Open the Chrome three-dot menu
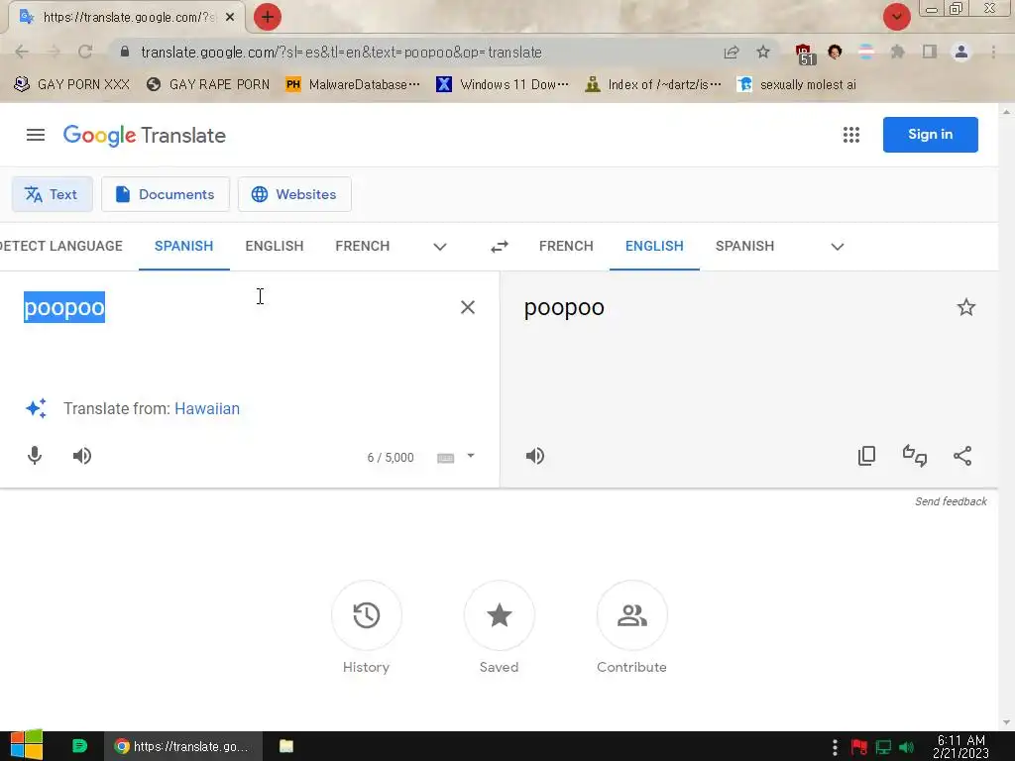 point(993,52)
